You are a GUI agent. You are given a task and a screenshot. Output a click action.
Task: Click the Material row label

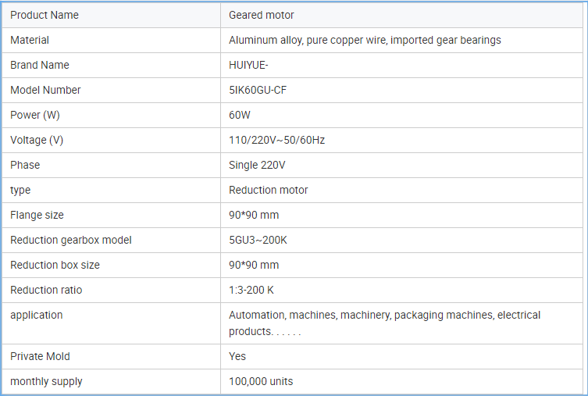(x=30, y=40)
